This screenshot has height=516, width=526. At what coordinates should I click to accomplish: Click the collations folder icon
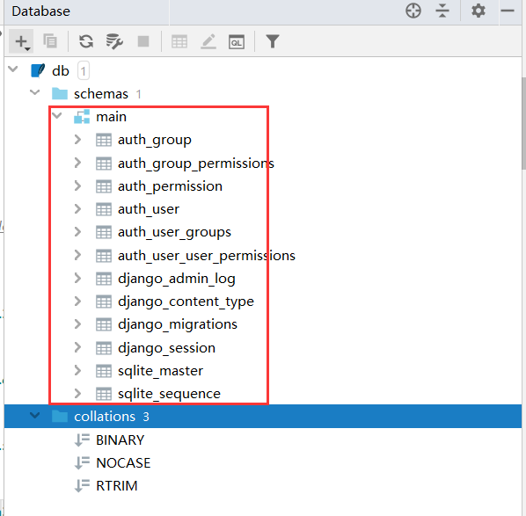(60, 416)
